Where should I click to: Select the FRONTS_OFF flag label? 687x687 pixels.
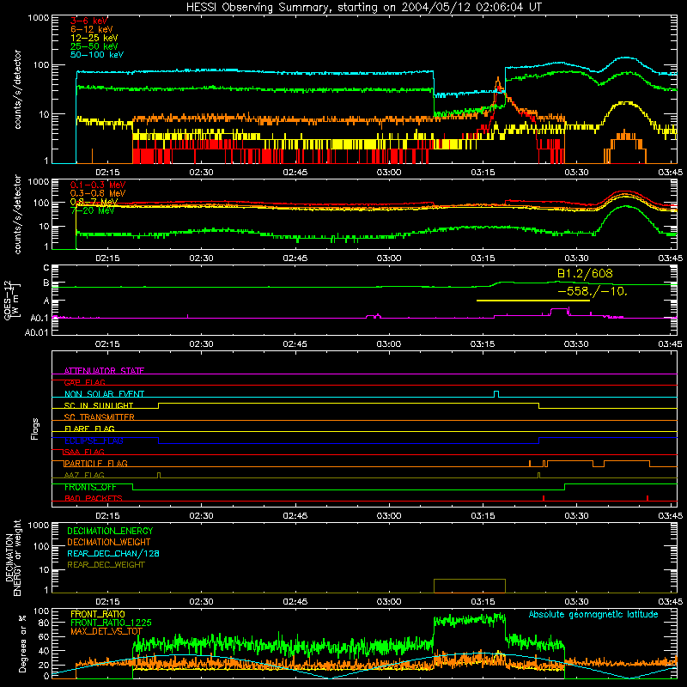point(90,487)
